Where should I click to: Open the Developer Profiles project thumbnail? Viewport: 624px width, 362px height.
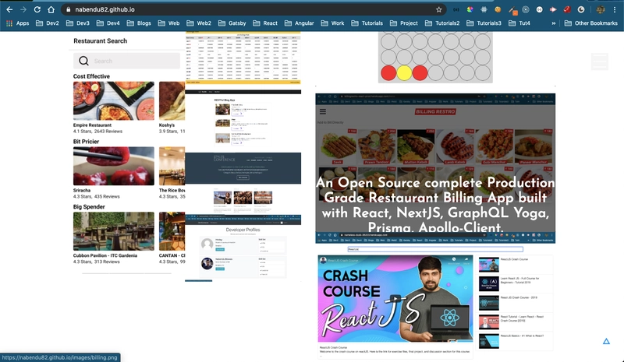[243, 248]
